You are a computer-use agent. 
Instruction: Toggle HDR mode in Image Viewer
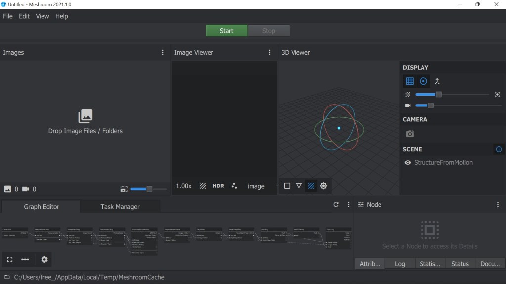tap(218, 186)
